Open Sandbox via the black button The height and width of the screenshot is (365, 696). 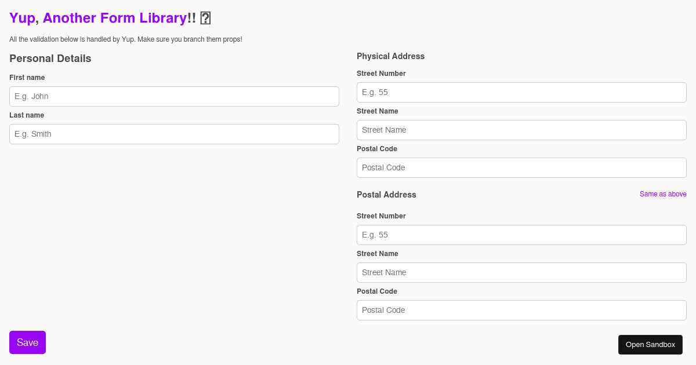pyautogui.click(x=650, y=345)
